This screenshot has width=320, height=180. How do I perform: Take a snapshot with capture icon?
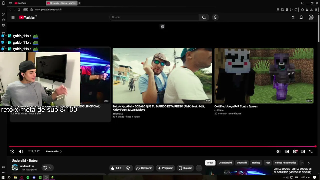pyautogui.click(x=282, y=9)
